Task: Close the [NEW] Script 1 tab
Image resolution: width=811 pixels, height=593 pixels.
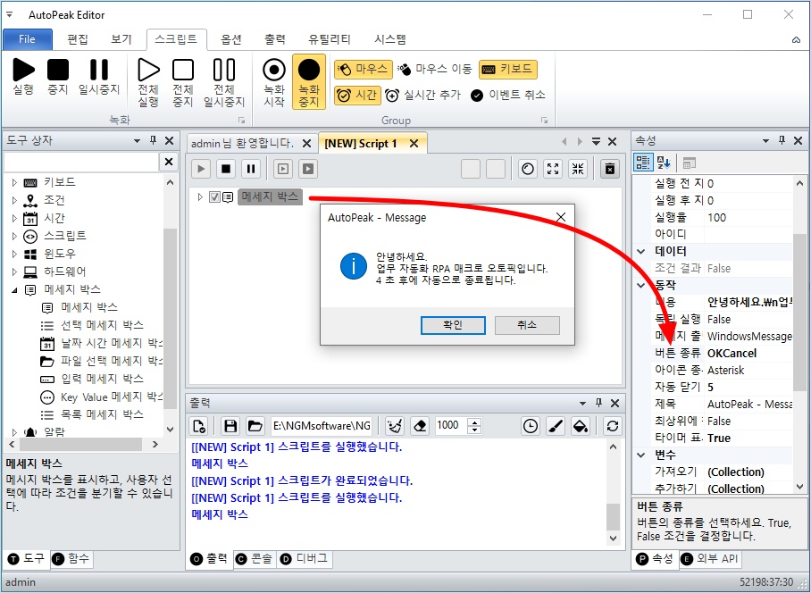Action: click(x=414, y=144)
